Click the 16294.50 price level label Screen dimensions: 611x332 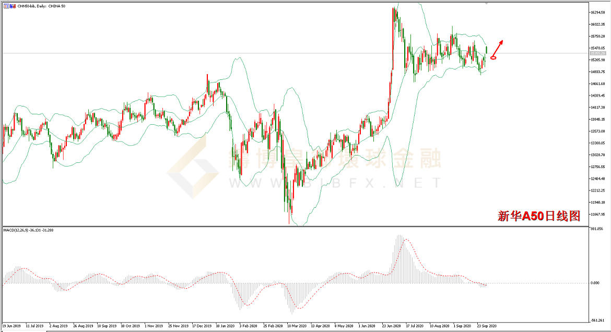coord(598,12)
